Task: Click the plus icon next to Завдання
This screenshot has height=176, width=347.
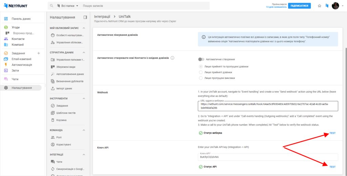Action: (38, 53)
